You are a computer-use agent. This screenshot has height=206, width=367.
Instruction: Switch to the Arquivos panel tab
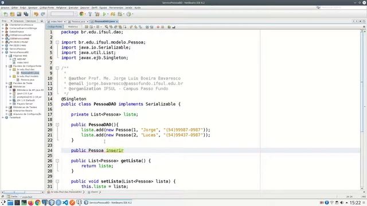[19, 21]
